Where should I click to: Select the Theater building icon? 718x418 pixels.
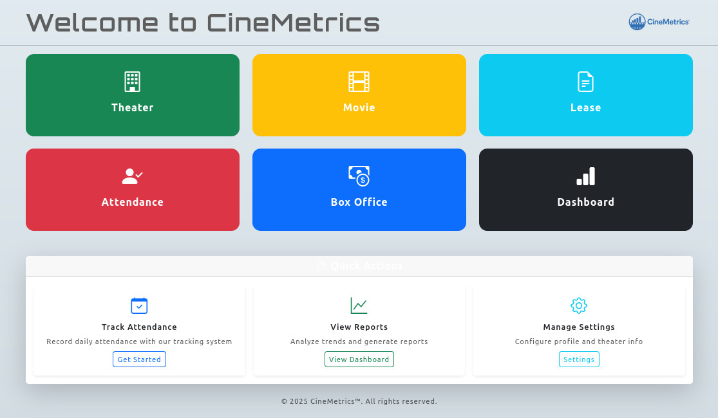click(132, 82)
